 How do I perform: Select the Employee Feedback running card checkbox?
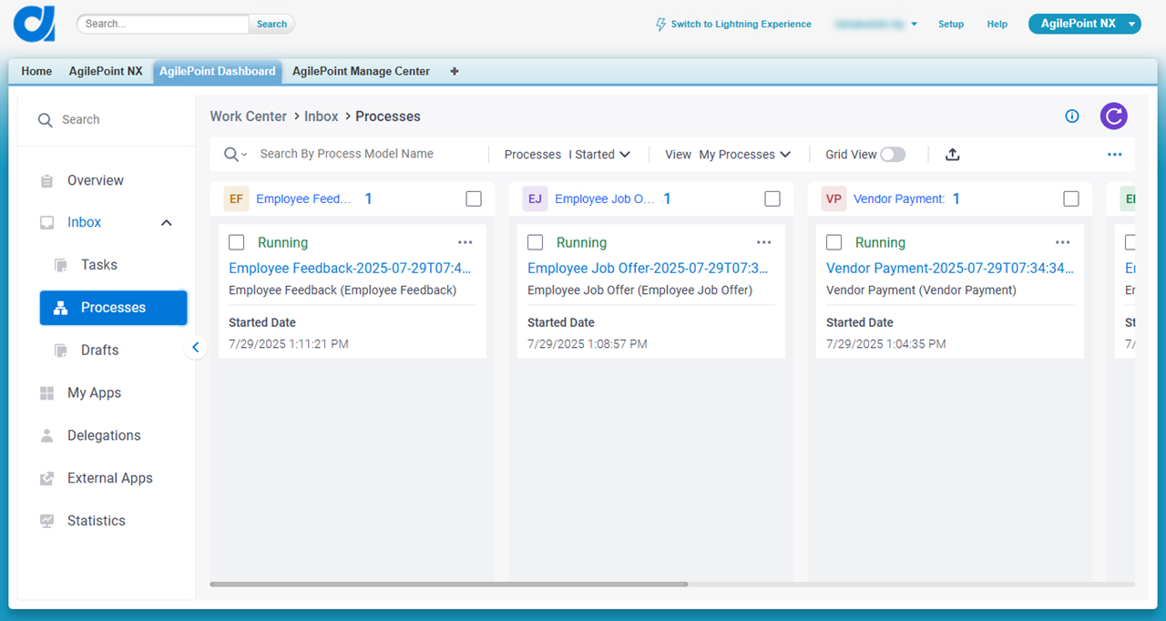click(x=237, y=242)
